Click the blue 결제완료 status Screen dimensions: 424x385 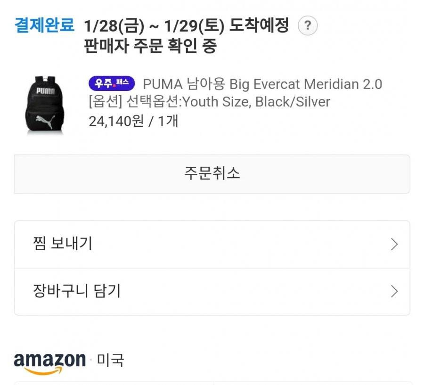point(44,25)
